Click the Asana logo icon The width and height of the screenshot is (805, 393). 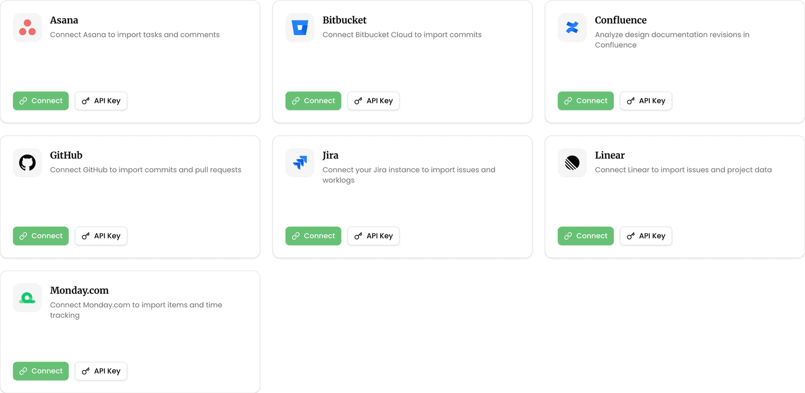[28, 28]
